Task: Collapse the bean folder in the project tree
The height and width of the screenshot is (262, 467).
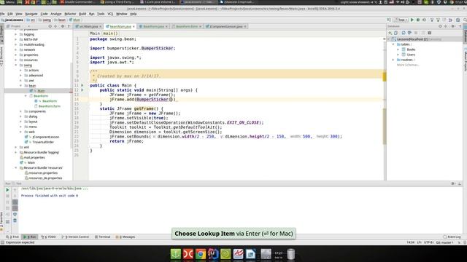Action: pyautogui.click(x=21, y=86)
